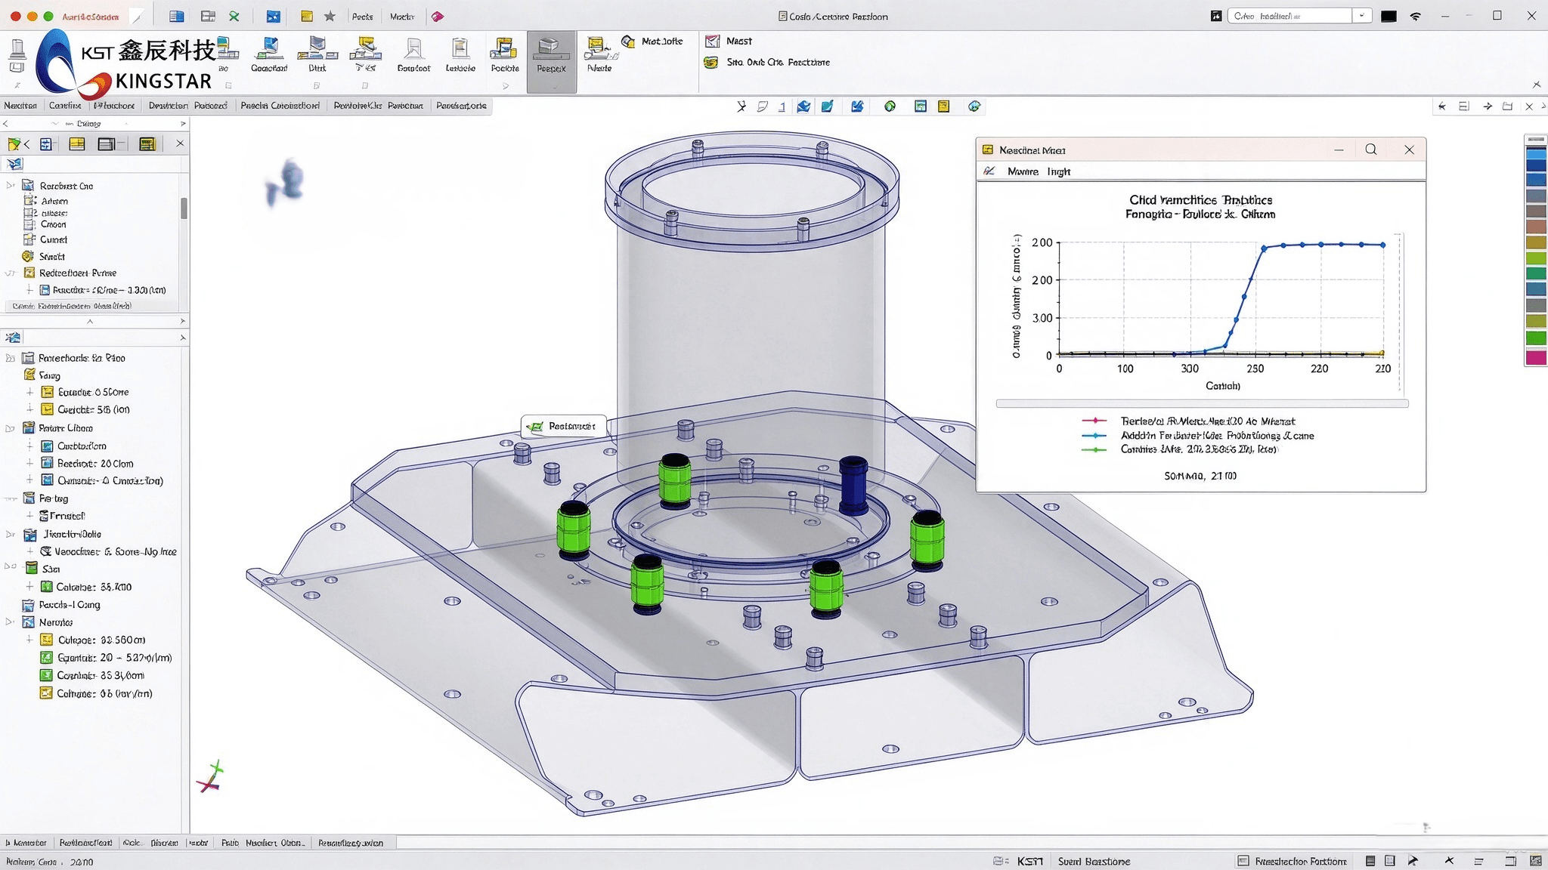
Task: Expand the Nerorke tree node
Action: point(10,622)
